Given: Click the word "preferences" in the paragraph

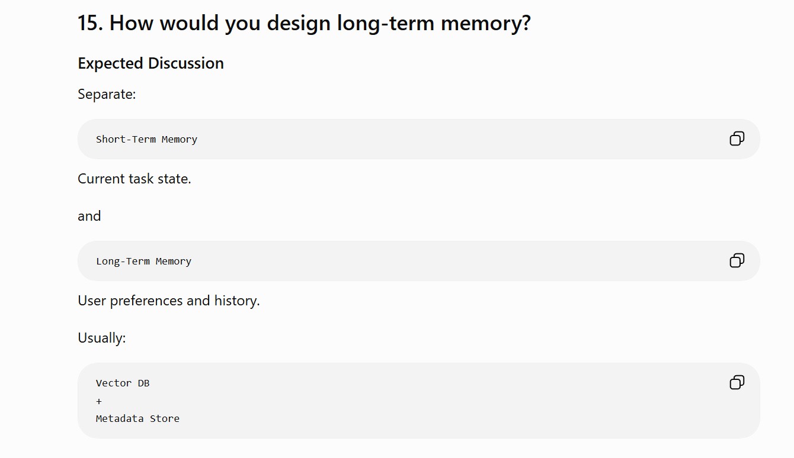Looking at the screenshot, I should click(146, 301).
